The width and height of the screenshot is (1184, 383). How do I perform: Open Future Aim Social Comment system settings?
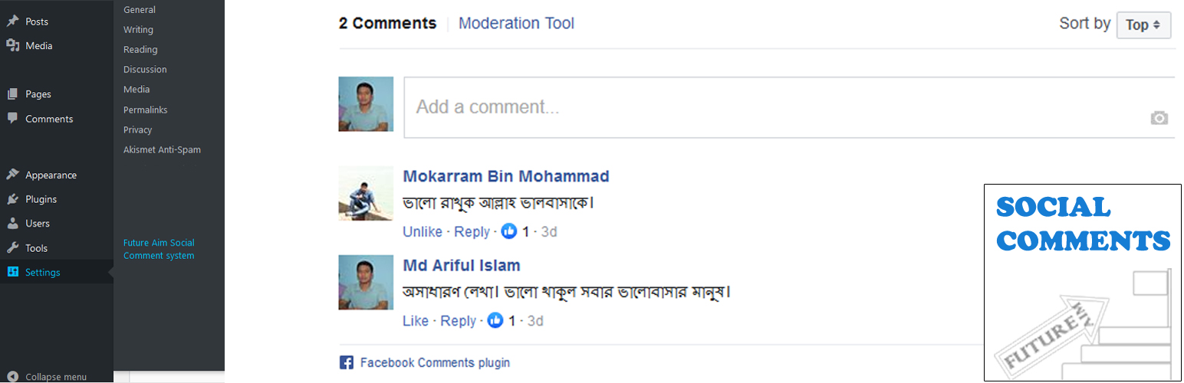coord(159,249)
